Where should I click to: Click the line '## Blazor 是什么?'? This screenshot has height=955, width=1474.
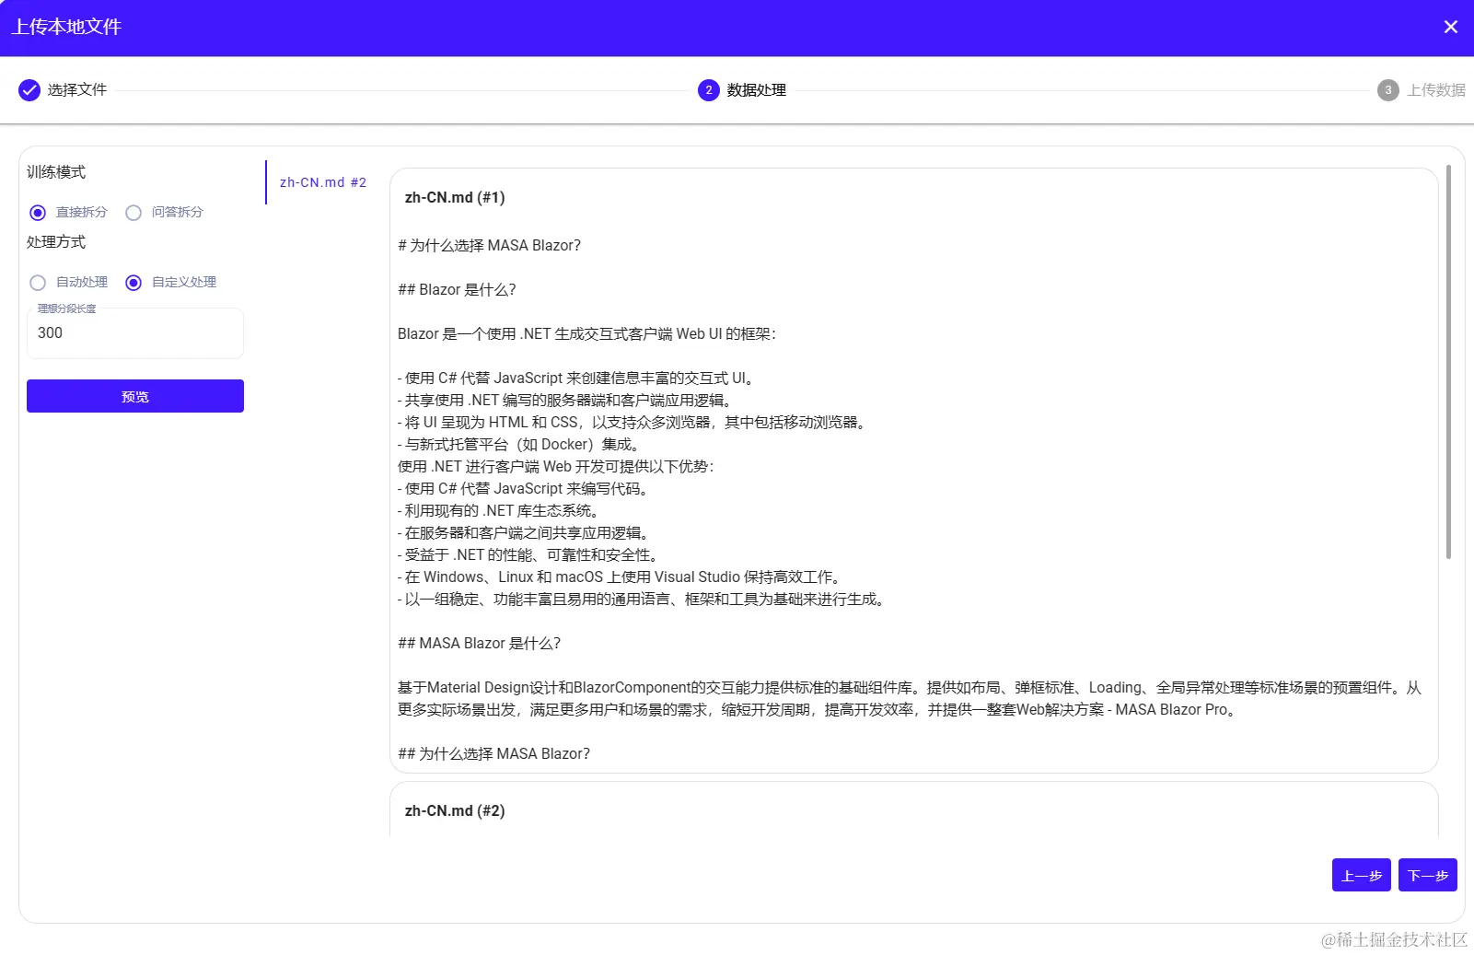click(x=457, y=289)
